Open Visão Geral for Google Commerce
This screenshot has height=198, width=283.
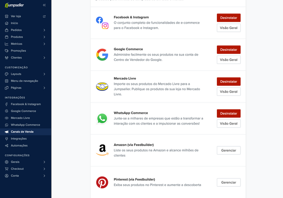(x=229, y=60)
